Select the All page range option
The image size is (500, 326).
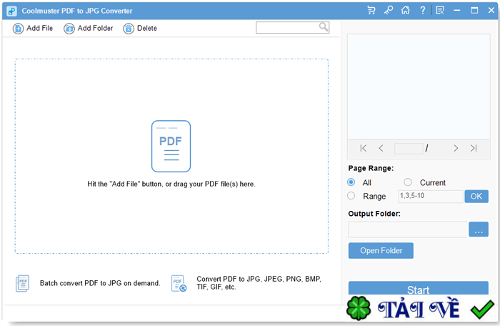tap(351, 182)
